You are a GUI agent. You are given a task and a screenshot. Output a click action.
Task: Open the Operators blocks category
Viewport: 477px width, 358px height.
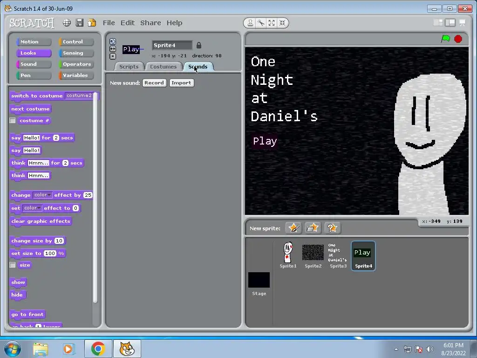point(76,64)
